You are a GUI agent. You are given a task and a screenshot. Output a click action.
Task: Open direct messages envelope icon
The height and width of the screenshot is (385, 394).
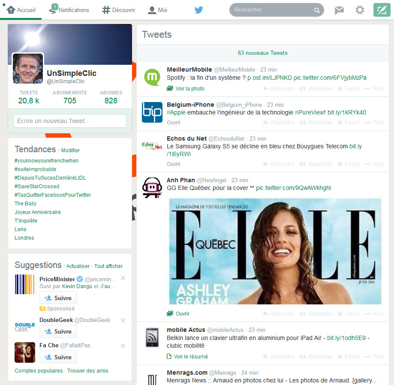[339, 10]
